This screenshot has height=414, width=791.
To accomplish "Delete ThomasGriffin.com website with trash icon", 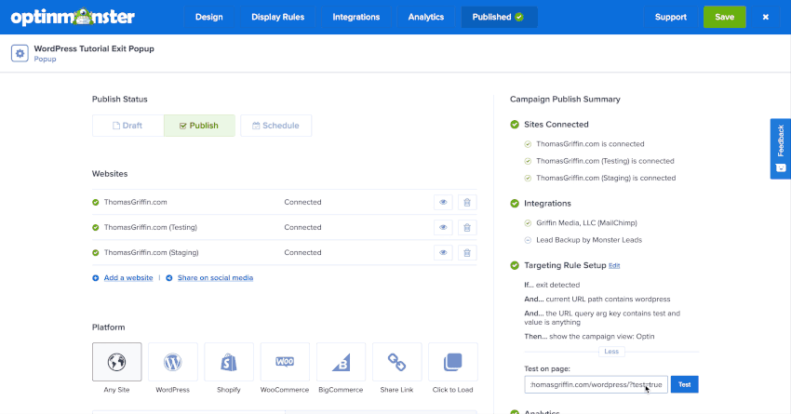I will (x=467, y=202).
